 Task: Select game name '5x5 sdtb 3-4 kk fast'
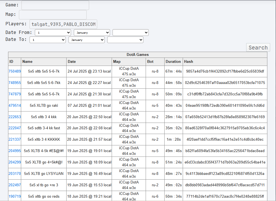point(44,128)
